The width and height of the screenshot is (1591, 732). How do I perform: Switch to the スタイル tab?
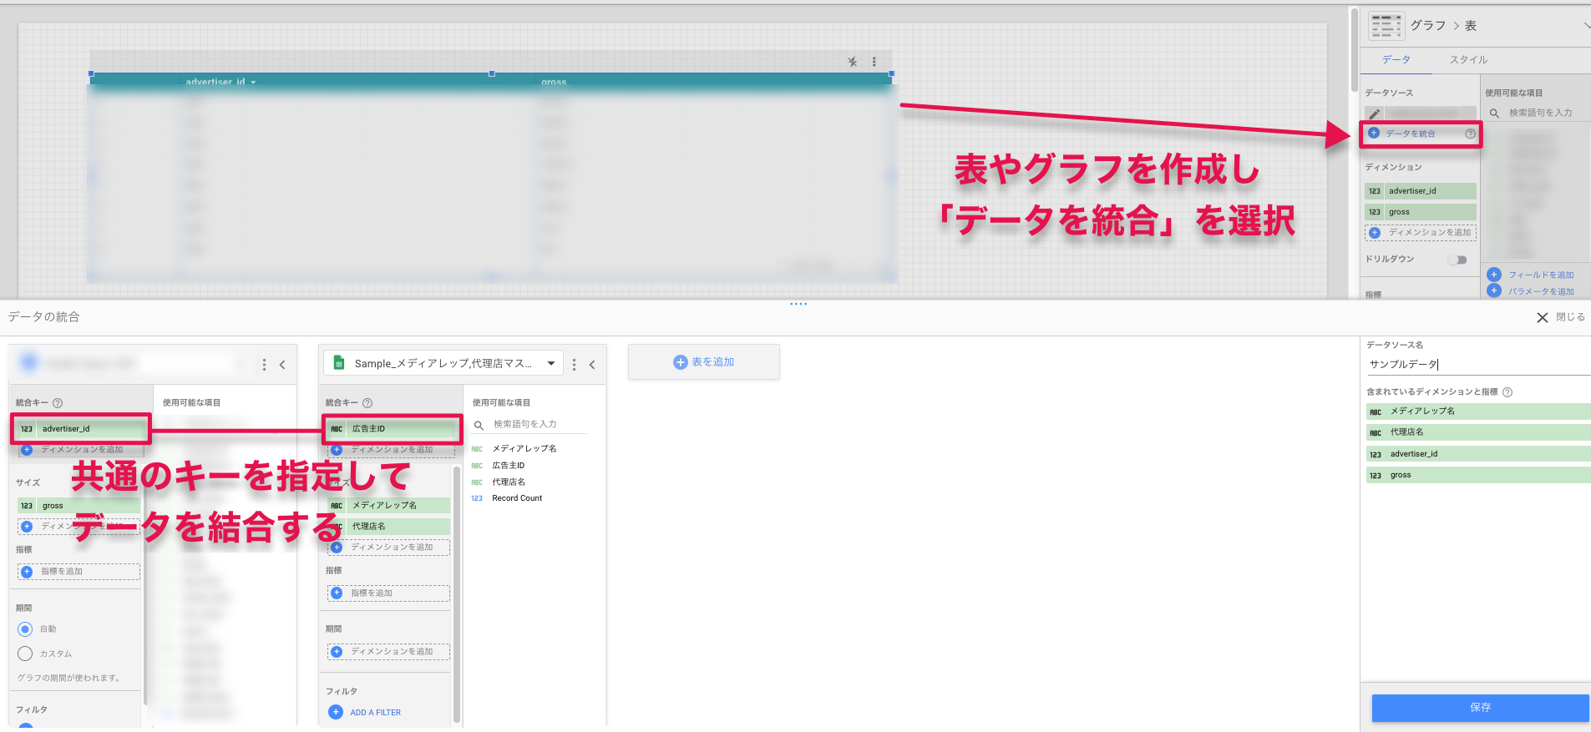coord(1468,60)
